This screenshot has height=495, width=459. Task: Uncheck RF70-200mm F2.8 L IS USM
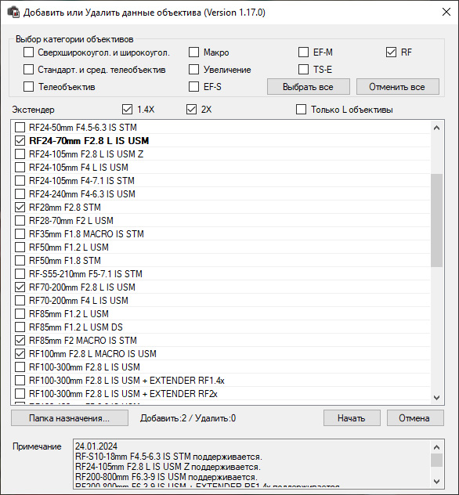pyautogui.click(x=20, y=287)
